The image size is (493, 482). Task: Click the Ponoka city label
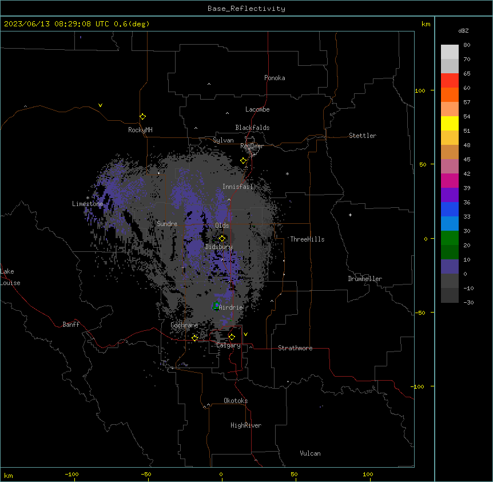pyautogui.click(x=275, y=78)
